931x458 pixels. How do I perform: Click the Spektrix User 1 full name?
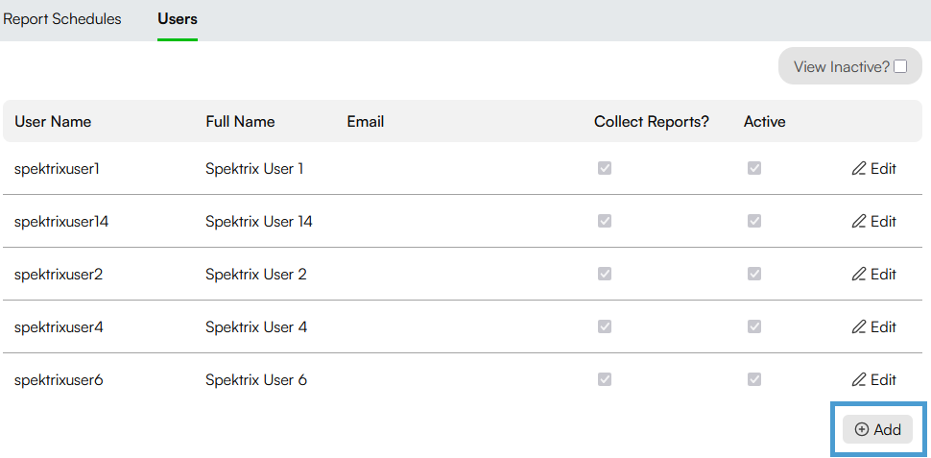[x=254, y=169]
